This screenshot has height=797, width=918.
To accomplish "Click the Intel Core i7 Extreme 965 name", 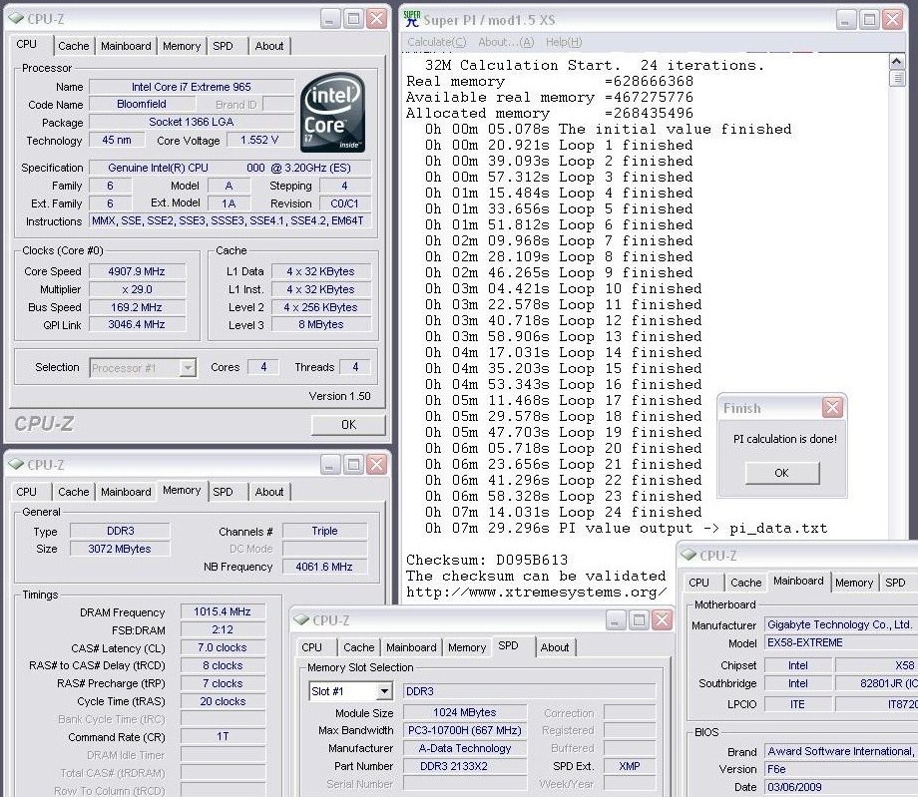I will [192, 87].
